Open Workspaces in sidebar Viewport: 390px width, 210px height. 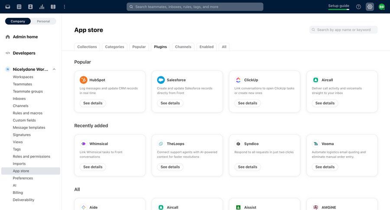click(23, 77)
